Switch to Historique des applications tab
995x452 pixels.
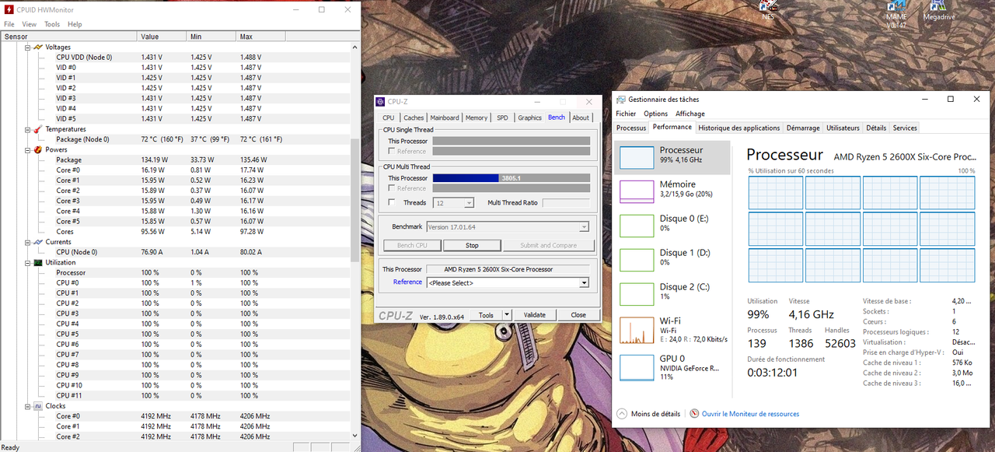click(738, 128)
